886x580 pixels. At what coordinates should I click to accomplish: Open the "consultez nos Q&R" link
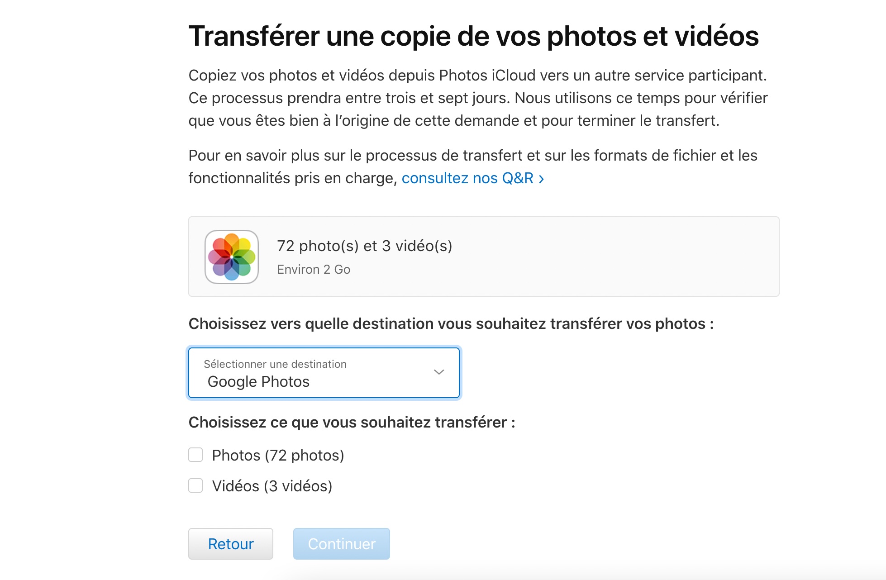pos(467,178)
